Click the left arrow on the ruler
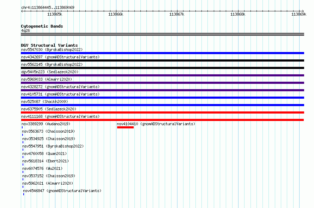 click(x=22, y=11)
